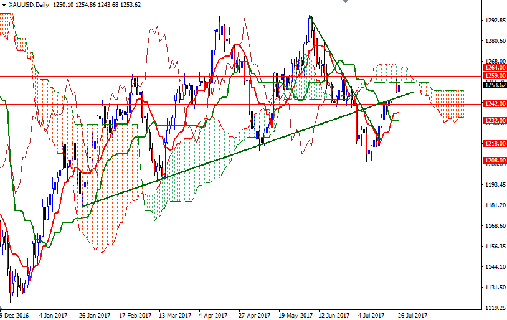Select the 1259.00 price level label
Viewport: 507px width, 320px height.
[495, 76]
